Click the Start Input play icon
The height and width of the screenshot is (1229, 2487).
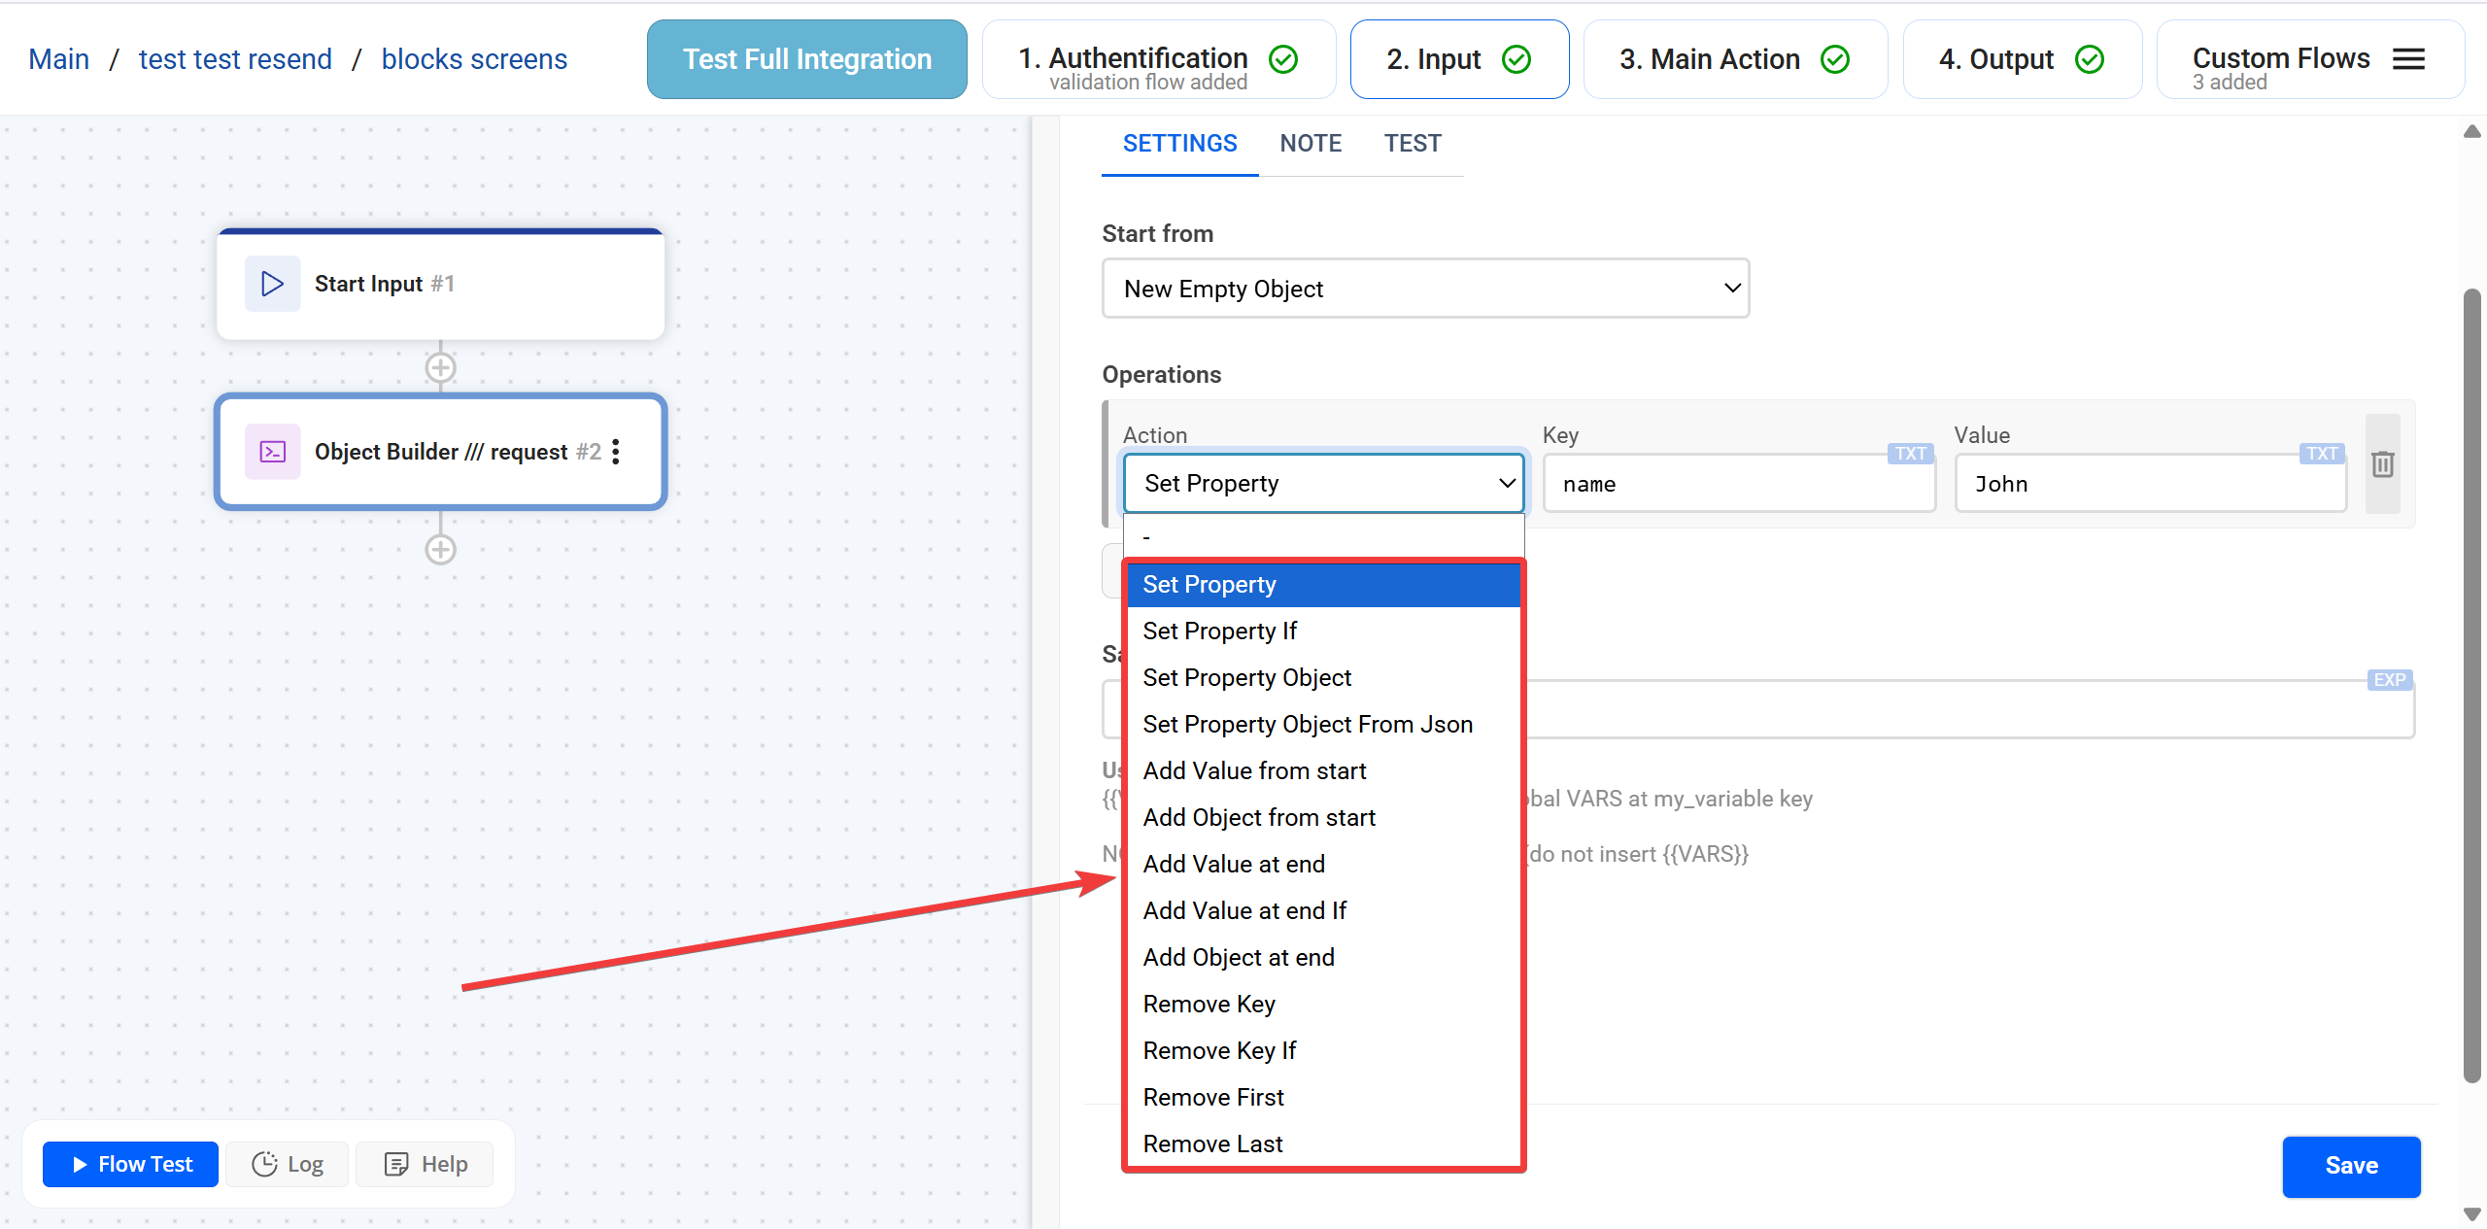click(272, 284)
